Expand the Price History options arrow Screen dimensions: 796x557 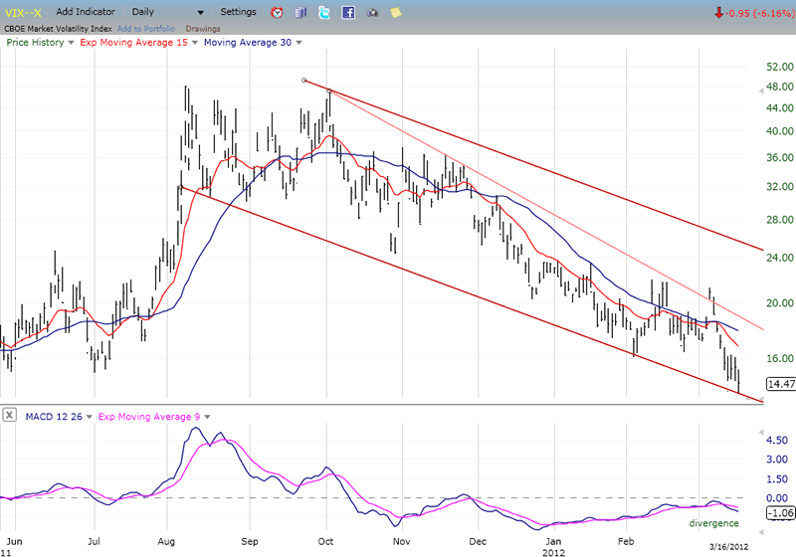pyautogui.click(x=70, y=43)
